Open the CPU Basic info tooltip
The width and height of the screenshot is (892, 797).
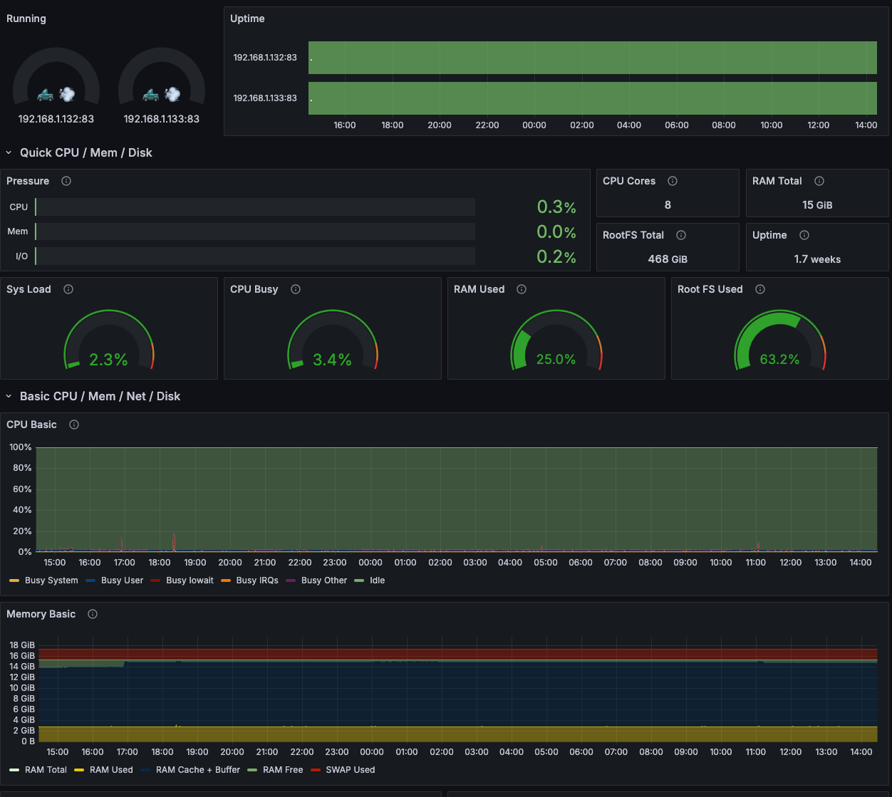point(73,424)
